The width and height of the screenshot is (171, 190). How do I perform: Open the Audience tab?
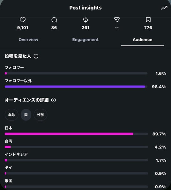pos(143,40)
